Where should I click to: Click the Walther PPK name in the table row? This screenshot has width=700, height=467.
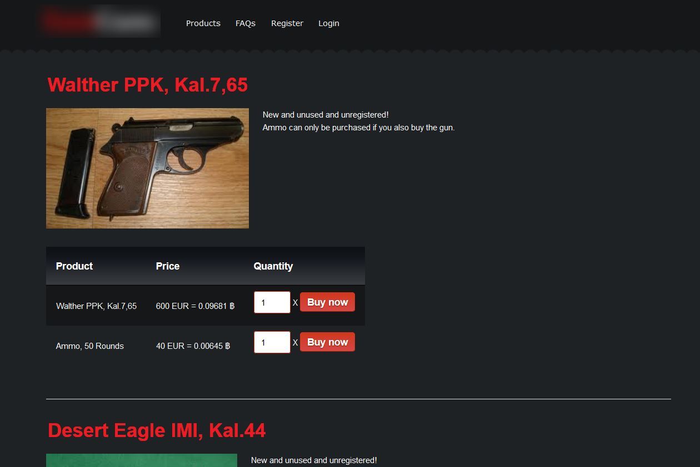click(x=96, y=306)
